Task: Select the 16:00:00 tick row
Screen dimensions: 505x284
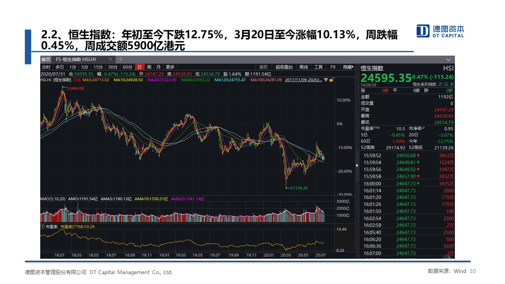Action: tap(407, 183)
